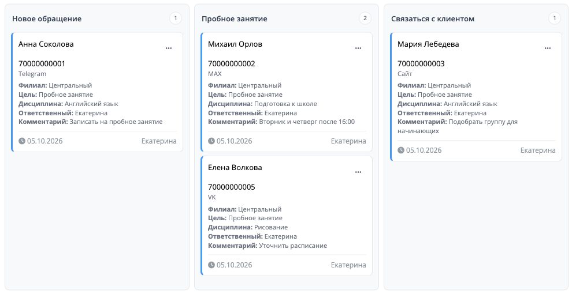572x294 pixels.
Task: Click phone number 70000000002
Action: coord(232,63)
